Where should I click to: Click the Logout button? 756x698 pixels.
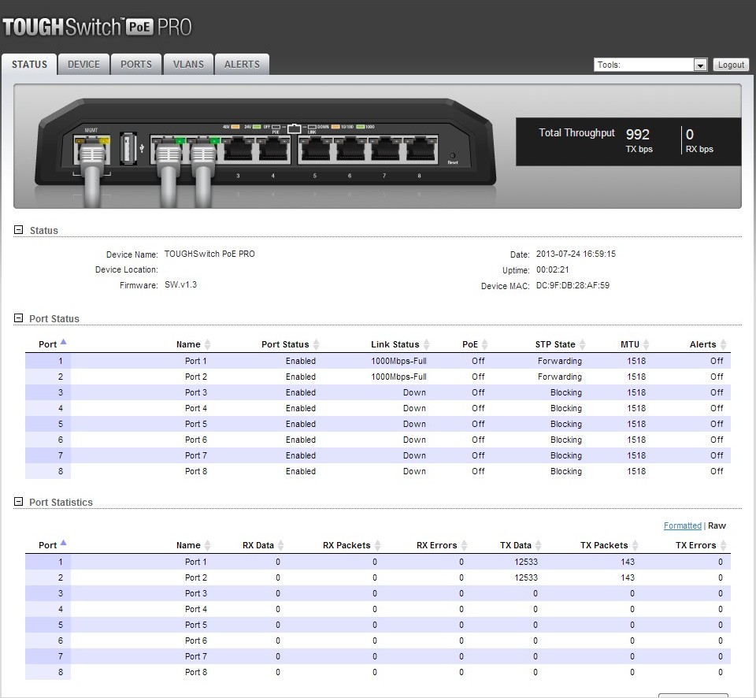(731, 65)
